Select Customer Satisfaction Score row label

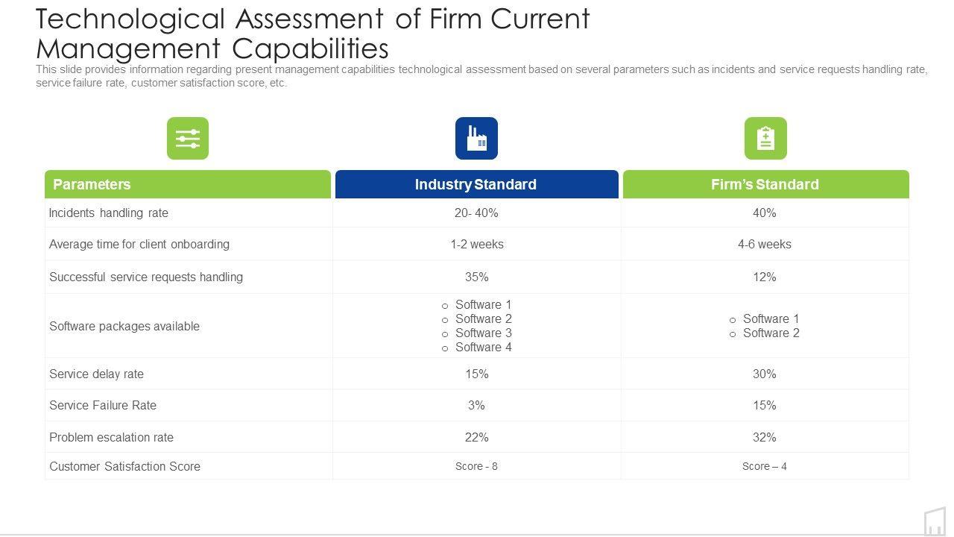click(x=124, y=466)
